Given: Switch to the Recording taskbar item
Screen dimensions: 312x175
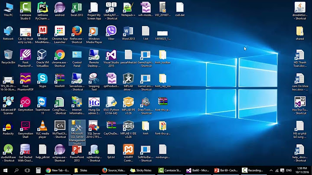Looking at the screenshot, I should click(x=253, y=170).
